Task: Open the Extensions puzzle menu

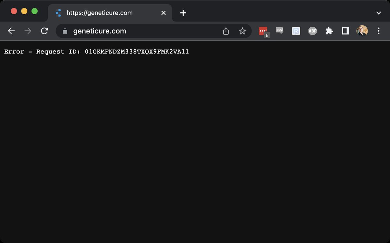Action: point(329,31)
